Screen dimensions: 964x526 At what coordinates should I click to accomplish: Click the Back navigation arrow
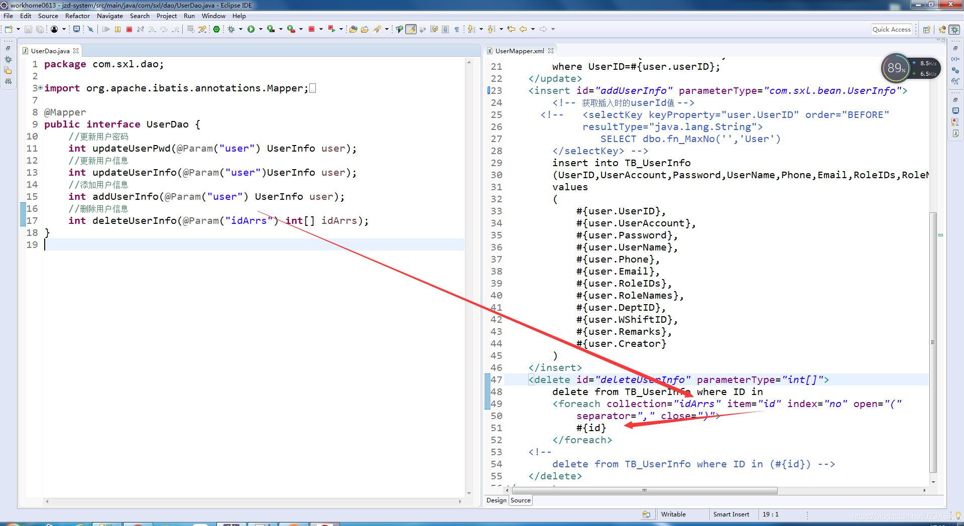coord(523,29)
